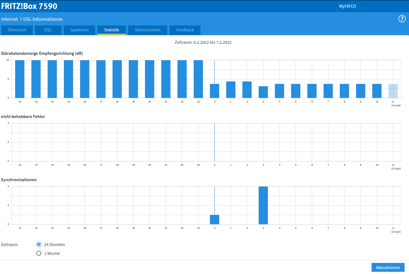Click the hour 0 bar in Synchronisationen
Screen dimensions: 409x274
(x=215, y=219)
